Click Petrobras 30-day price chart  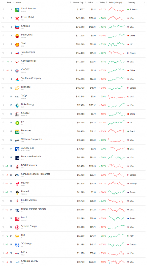coord(116,131)
